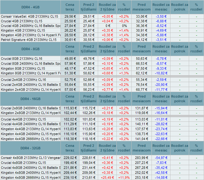Viewport: 204px width, 180px height.
Task: Click Crucial 8GB 2133MHz CL16 product name
Action: tap(22, 59)
